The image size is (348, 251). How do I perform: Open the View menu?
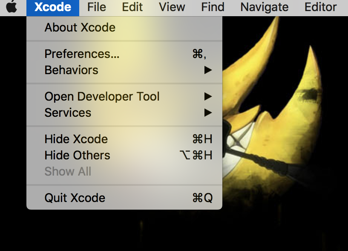[x=172, y=7]
